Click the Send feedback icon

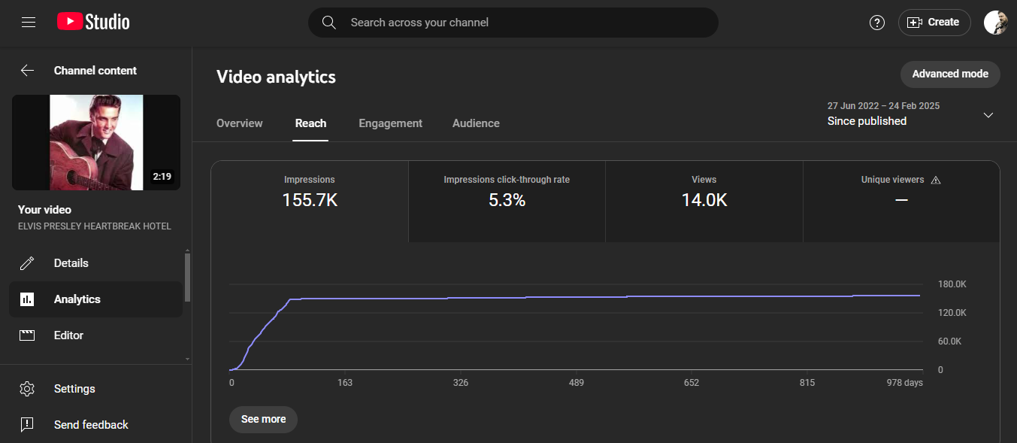pyautogui.click(x=27, y=425)
